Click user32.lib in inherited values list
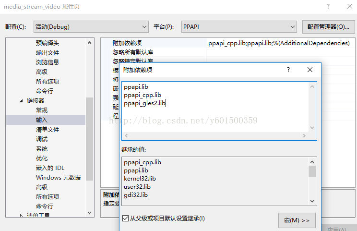 [137, 186]
